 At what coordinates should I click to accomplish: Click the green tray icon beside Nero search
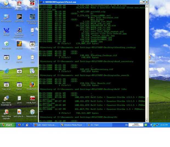pos(146,125)
